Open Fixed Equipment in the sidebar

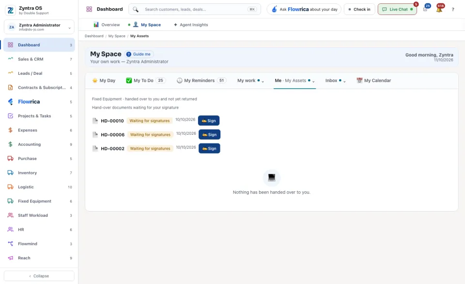pyautogui.click(x=39, y=201)
